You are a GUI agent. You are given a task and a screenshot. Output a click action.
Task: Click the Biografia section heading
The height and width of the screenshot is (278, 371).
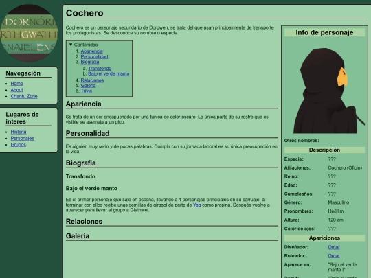80,163
